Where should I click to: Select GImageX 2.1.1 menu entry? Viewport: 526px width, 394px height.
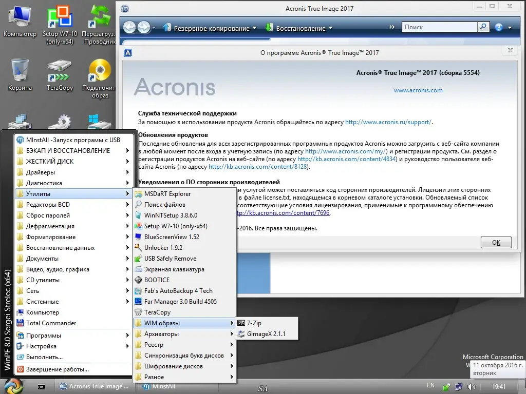(267, 333)
